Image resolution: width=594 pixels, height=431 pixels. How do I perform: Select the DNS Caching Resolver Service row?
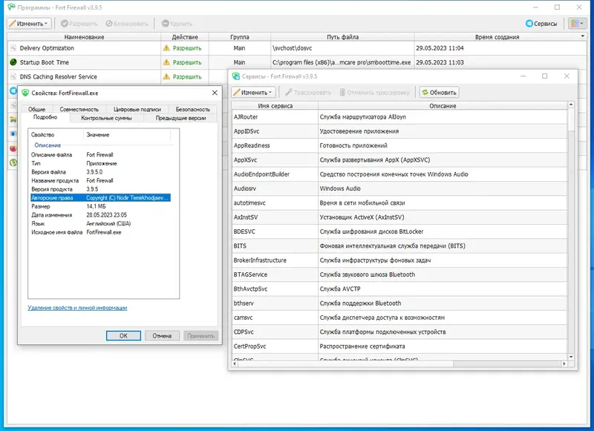click(117, 76)
